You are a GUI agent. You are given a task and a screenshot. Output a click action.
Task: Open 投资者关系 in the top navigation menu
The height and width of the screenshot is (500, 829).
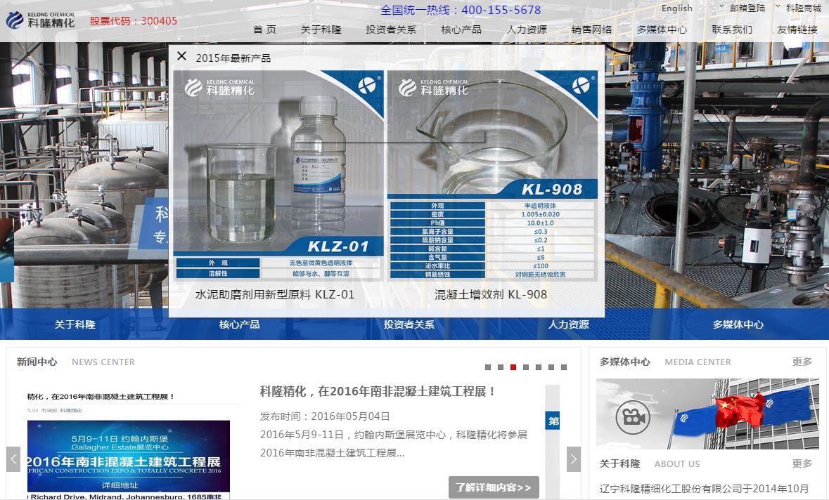(391, 29)
